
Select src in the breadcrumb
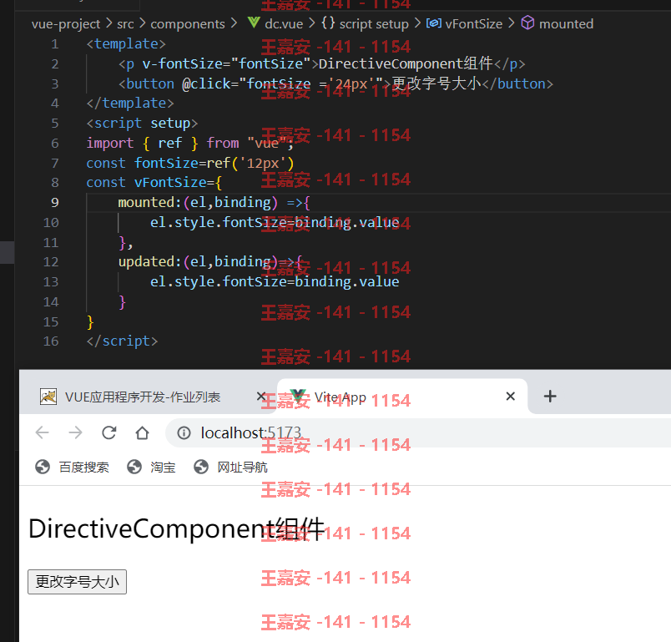coord(125,24)
